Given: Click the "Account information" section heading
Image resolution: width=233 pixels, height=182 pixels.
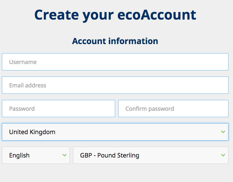Looking at the screenshot, I should pyautogui.click(x=115, y=41).
